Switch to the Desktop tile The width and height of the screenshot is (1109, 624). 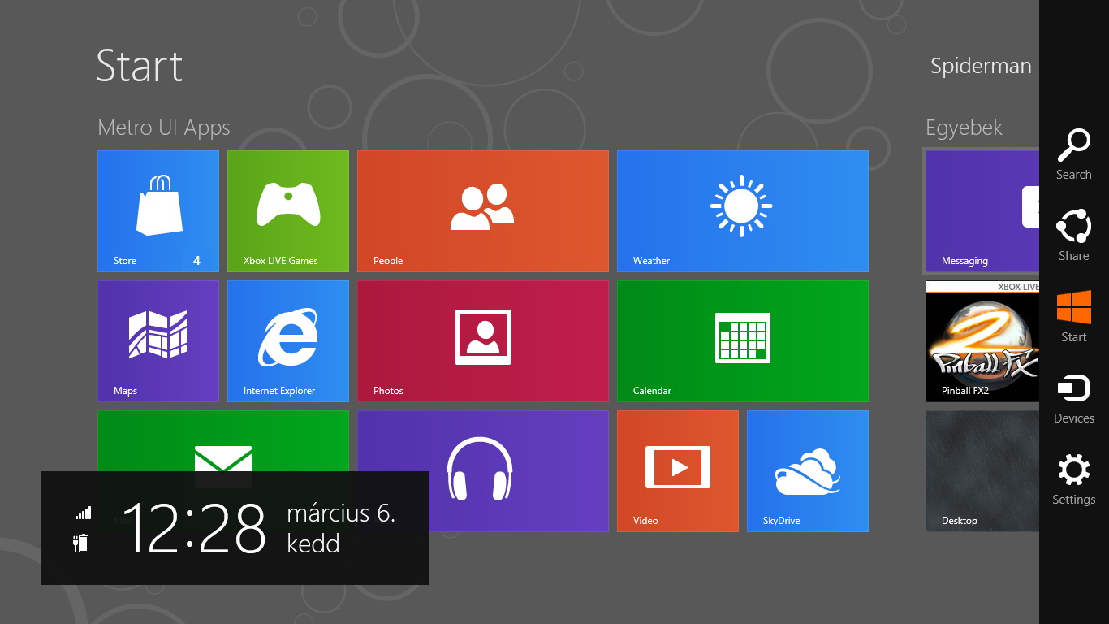(982, 471)
